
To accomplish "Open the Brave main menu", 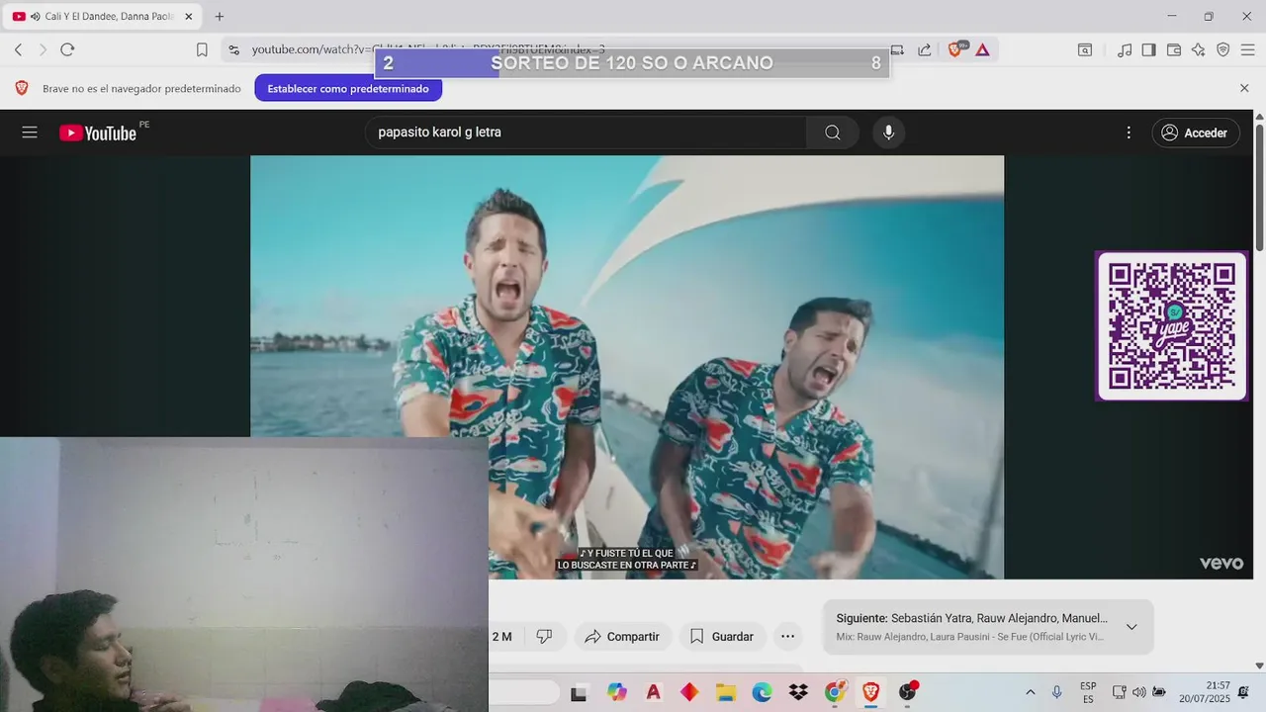I will pos(1246,49).
